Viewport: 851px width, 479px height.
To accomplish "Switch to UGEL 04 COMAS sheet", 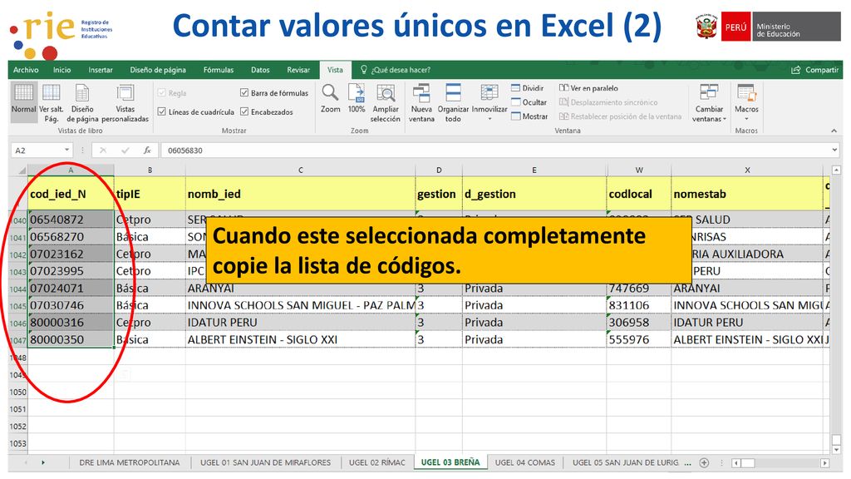I will 525,462.
